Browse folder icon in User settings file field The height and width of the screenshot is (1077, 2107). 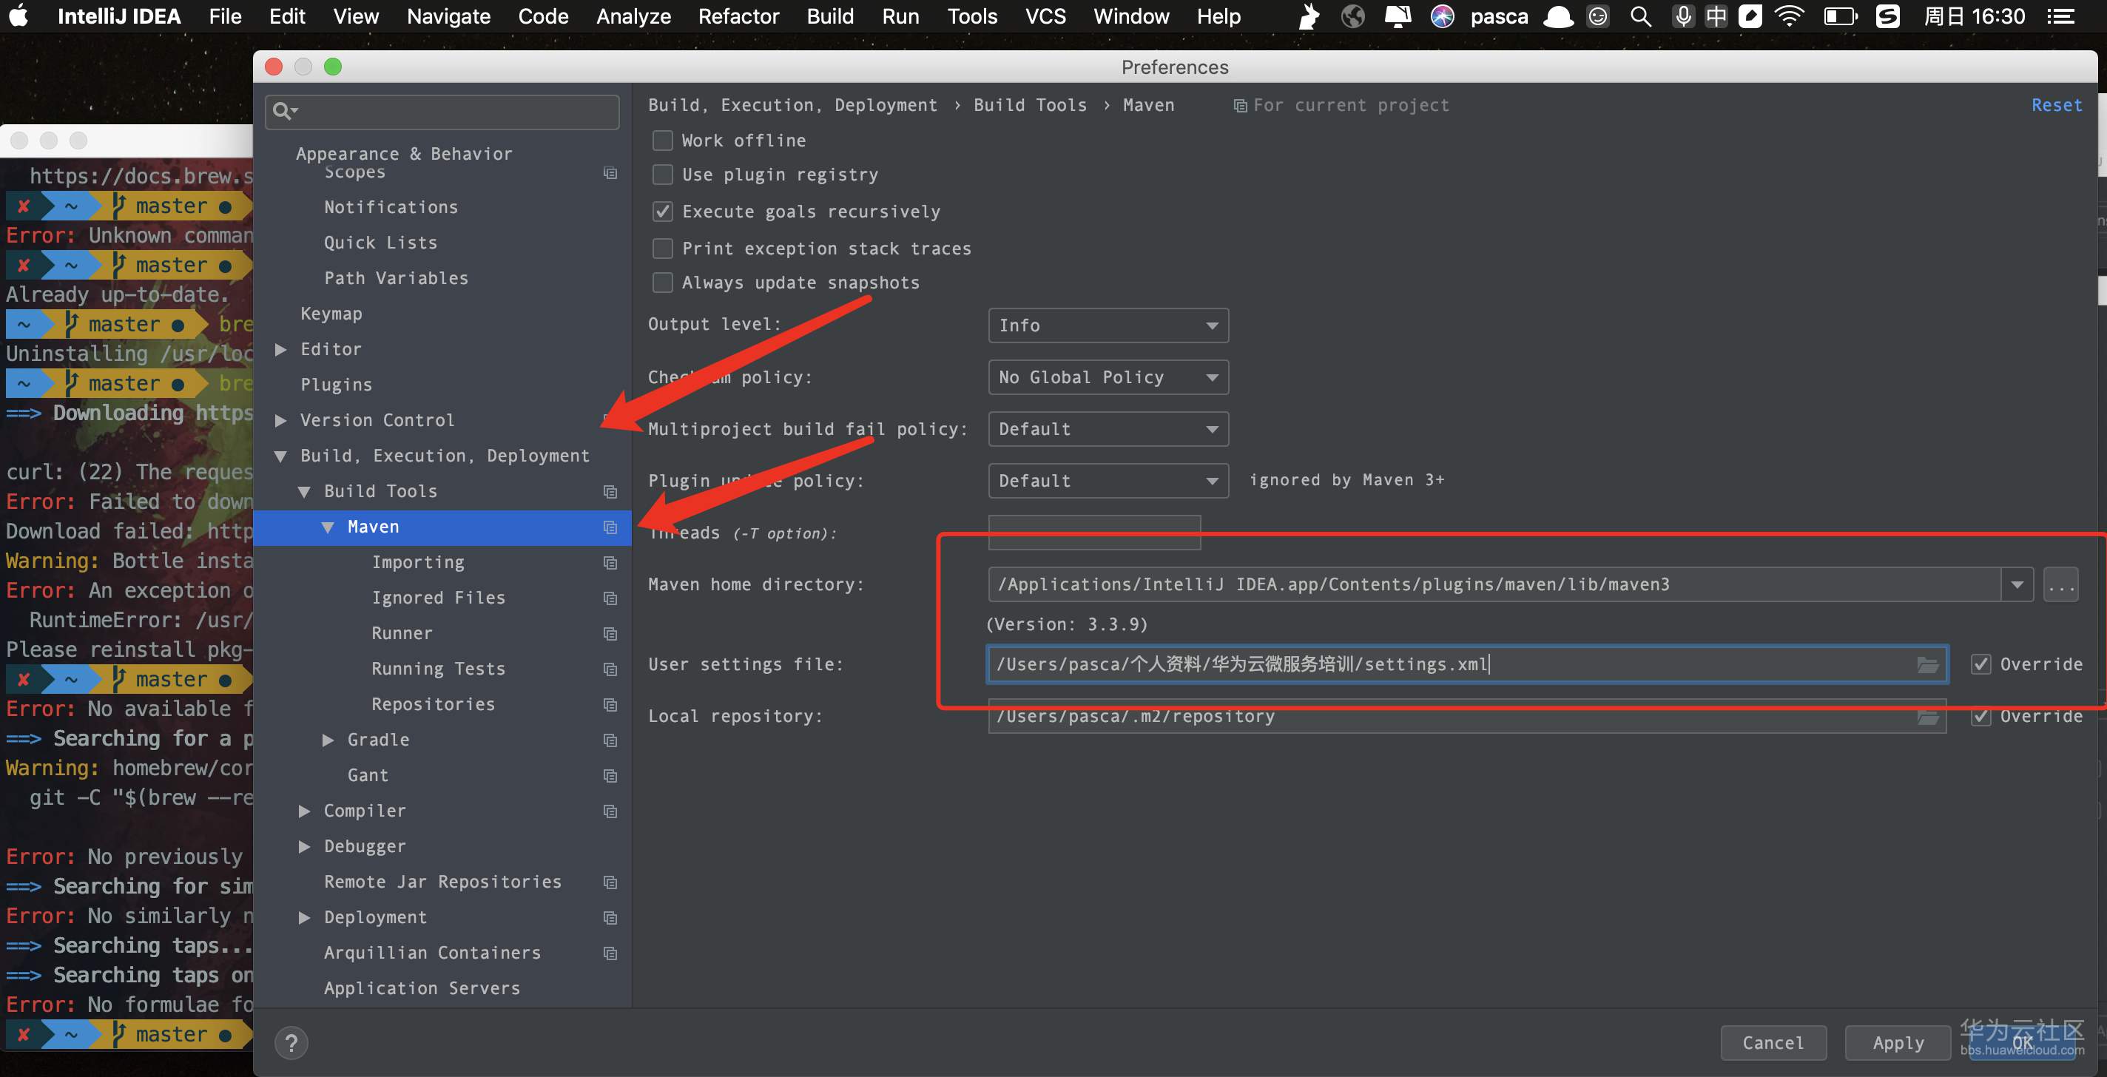click(1928, 665)
